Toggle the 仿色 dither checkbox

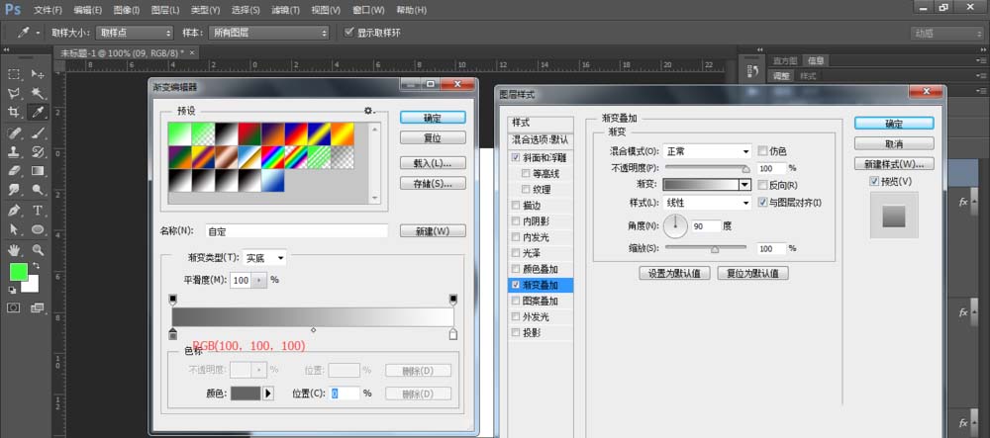point(762,151)
